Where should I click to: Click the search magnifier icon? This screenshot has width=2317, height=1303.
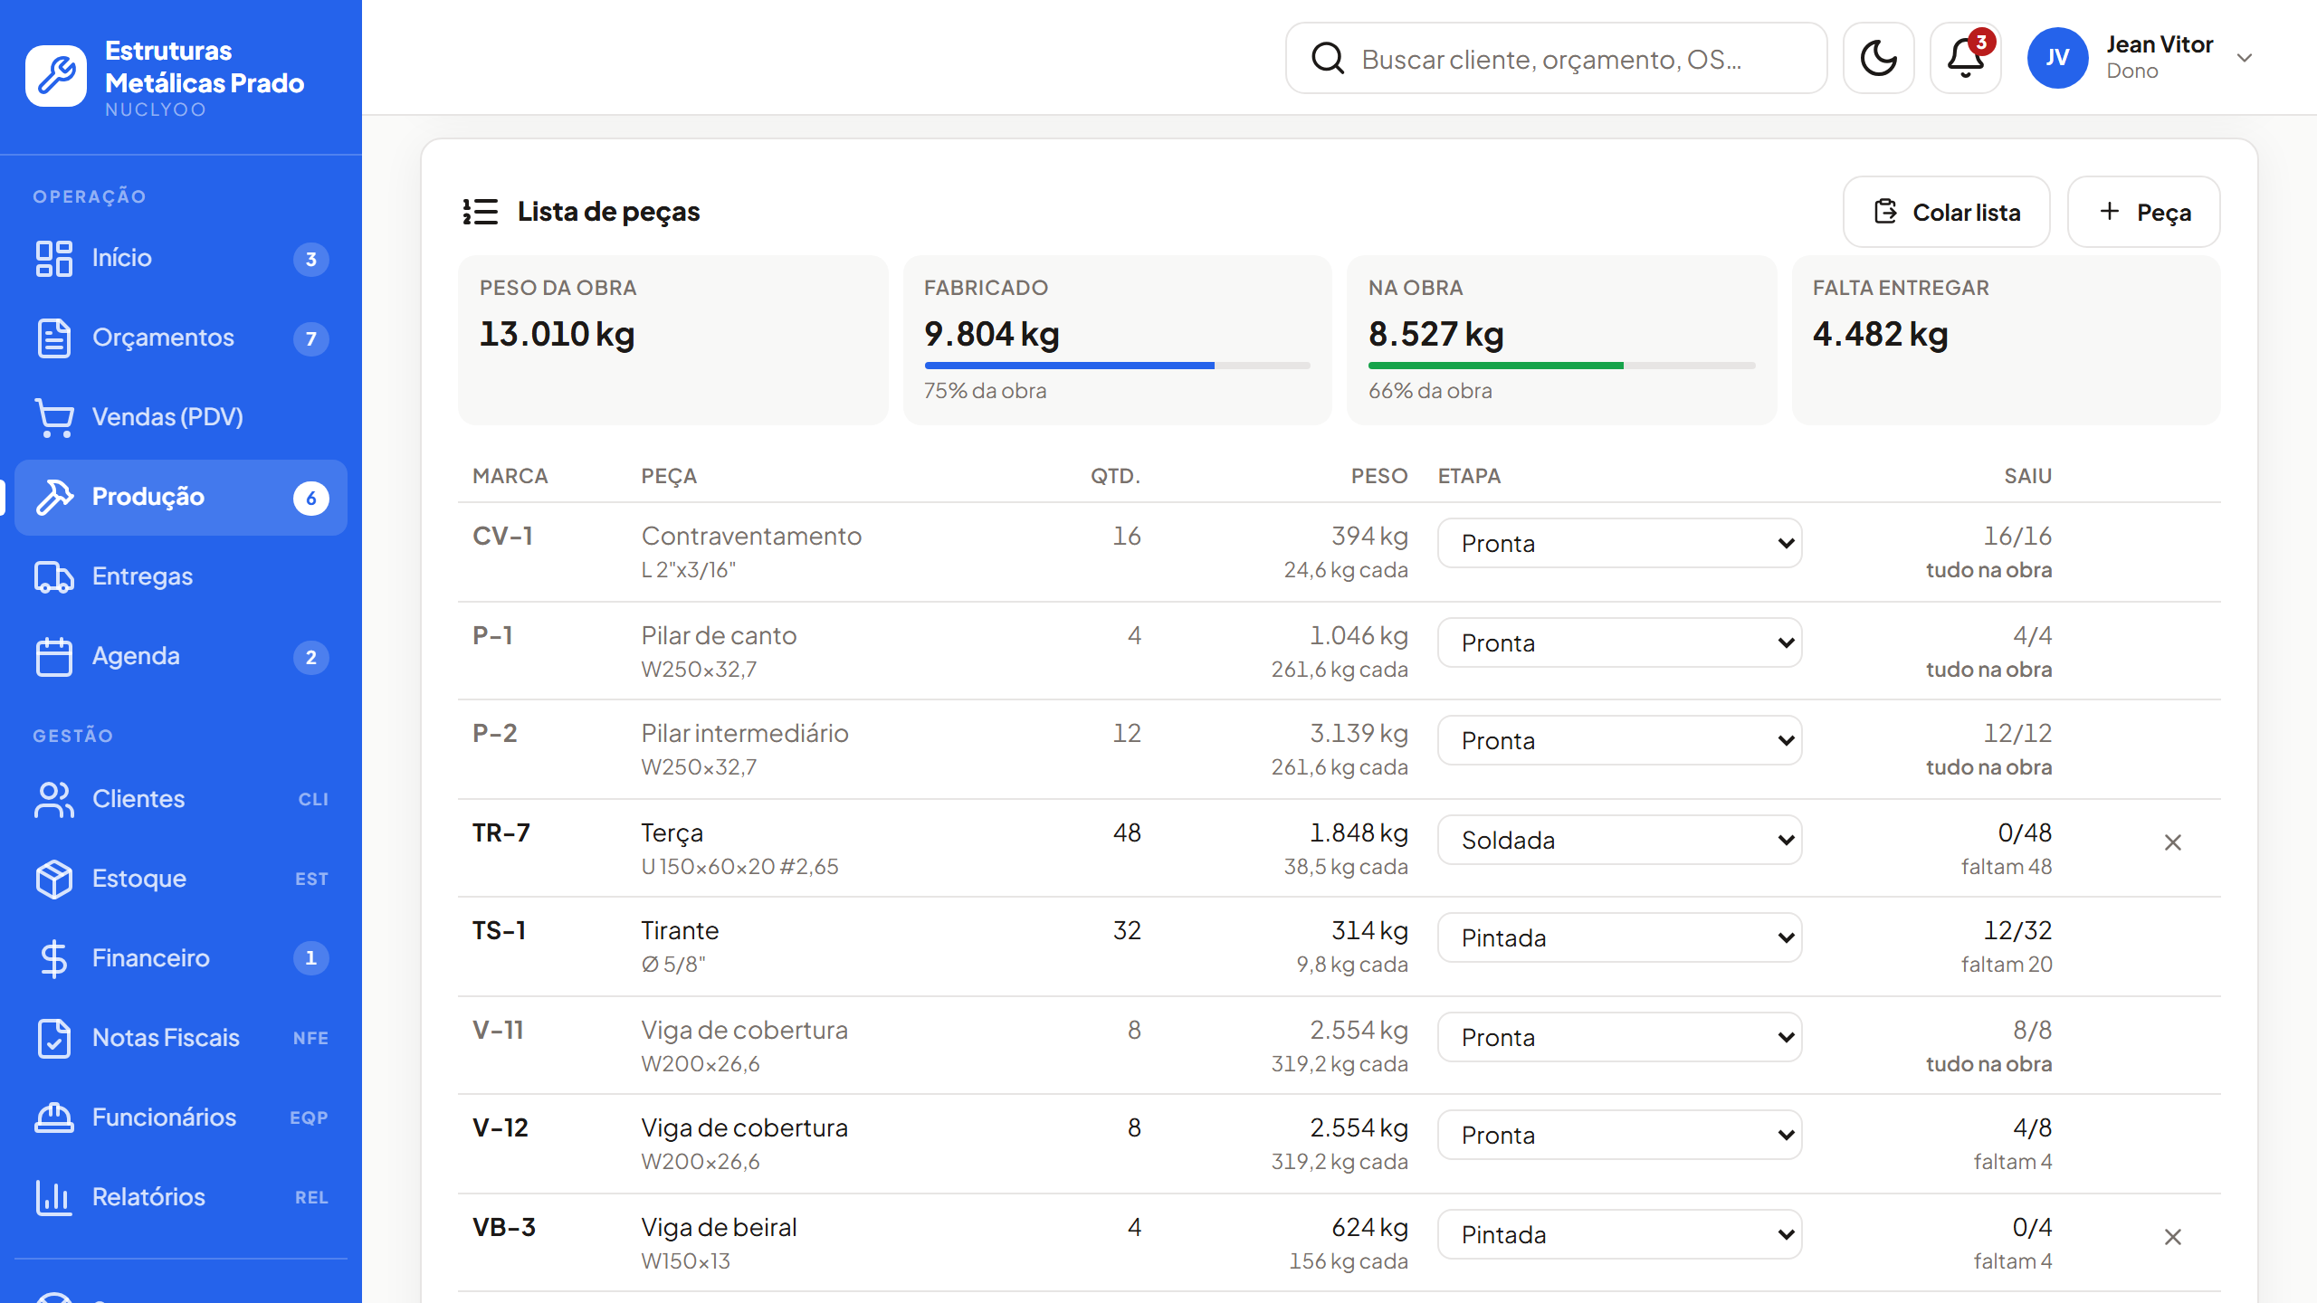1328,58
